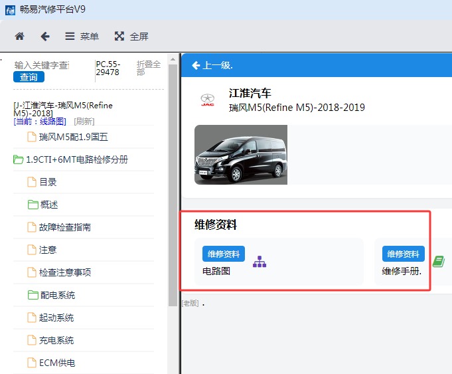Click the 维修资料 badge on 维修手册 card
Screen dimensions: 452x374
404,254
